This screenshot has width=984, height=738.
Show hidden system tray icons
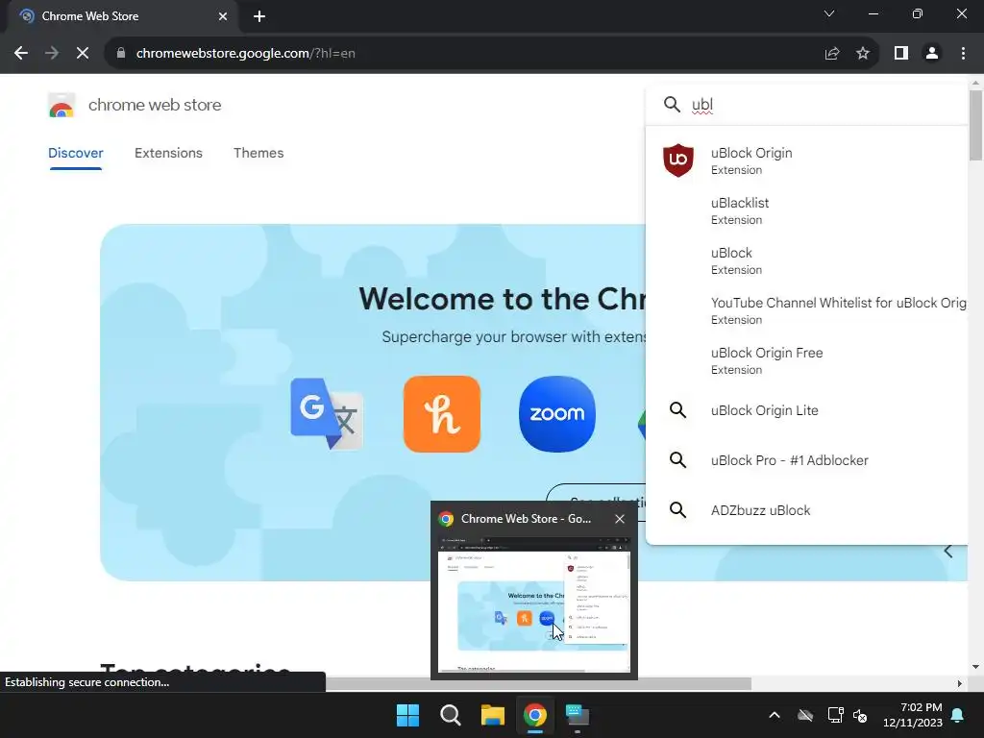pos(775,715)
